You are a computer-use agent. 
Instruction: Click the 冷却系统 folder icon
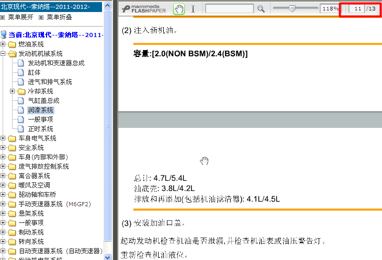tap(21, 91)
